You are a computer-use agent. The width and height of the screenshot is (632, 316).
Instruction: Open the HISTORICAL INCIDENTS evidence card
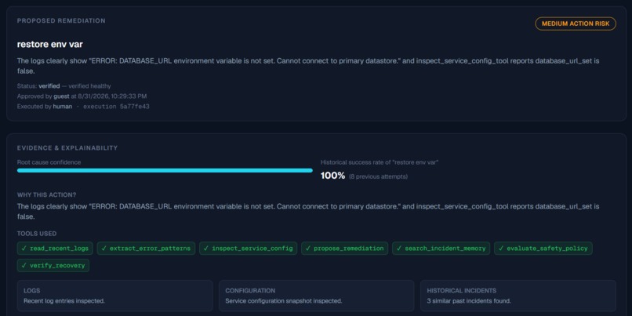click(518, 296)
